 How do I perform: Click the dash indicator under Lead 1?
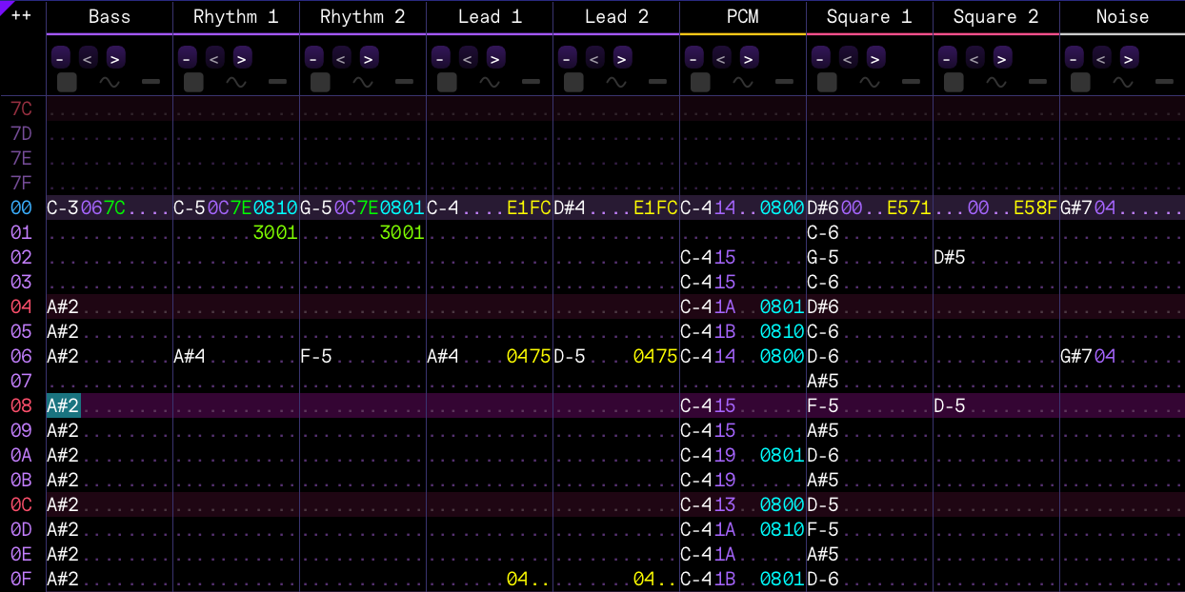pos(531,82)
